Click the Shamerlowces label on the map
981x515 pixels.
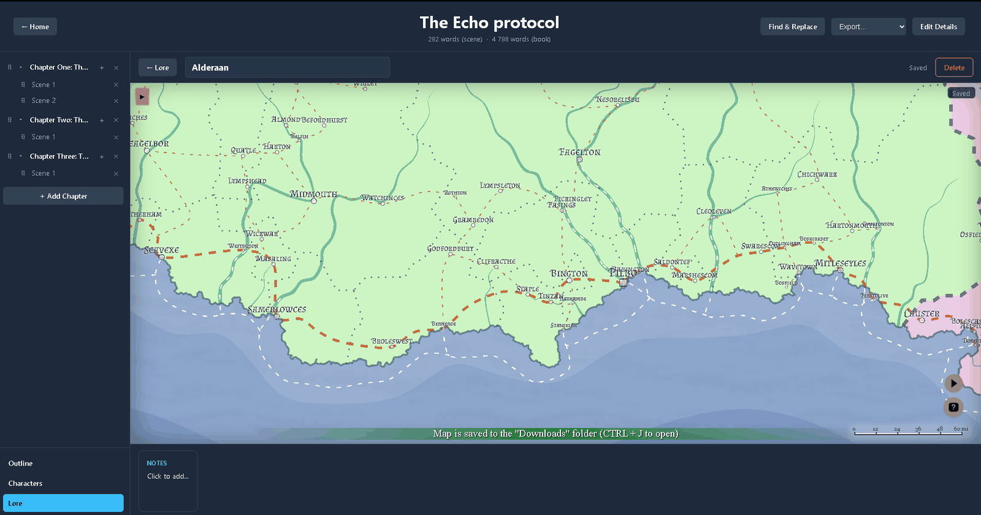click(x=277, y=310)
